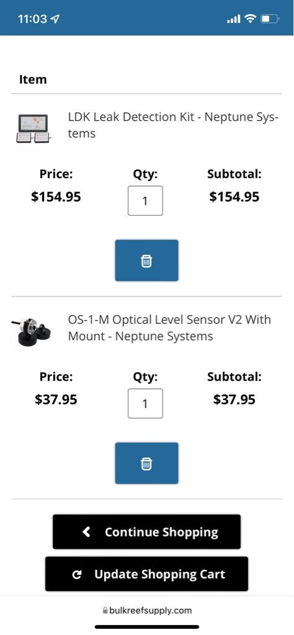Click the Update Shopping Cart button
This screenshot has width=294, height=635.
tap(146, 574)
